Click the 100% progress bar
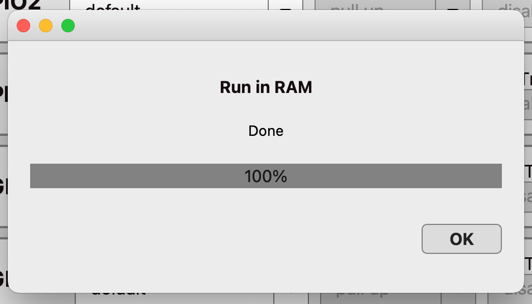 [265, 176]
